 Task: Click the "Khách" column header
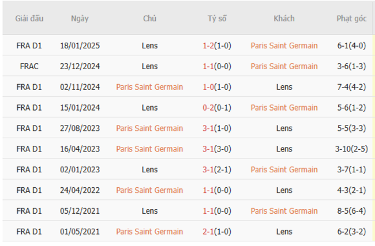tap(284, 18)
